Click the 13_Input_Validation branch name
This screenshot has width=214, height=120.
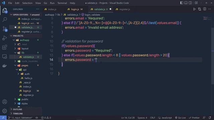click(20, 118)
